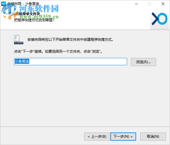Return to previous step with 上一步(B)
Image resolution: width=170 pixels, height=145 pixels.
tap(97, 137)
